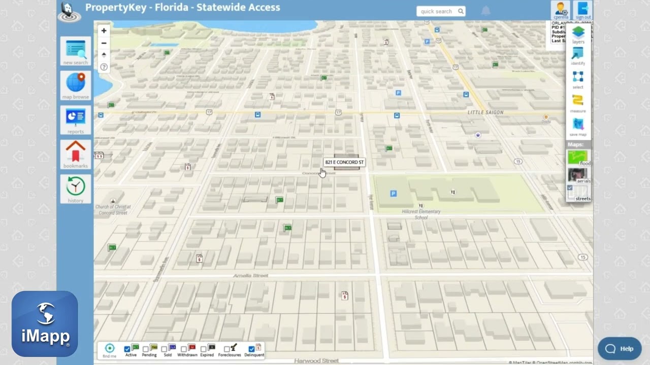
Task: Click the sign out icon
Action: click(582, 10)
